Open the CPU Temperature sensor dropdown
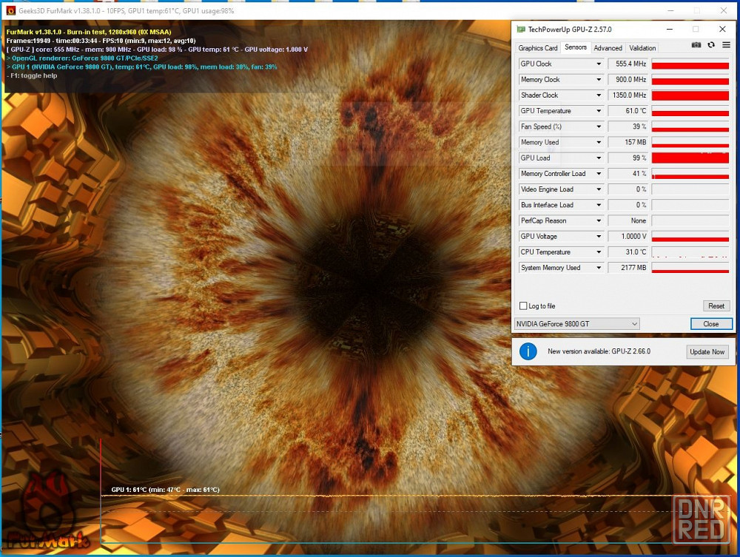This screenshot has height=557, width=740. [599, 252]
